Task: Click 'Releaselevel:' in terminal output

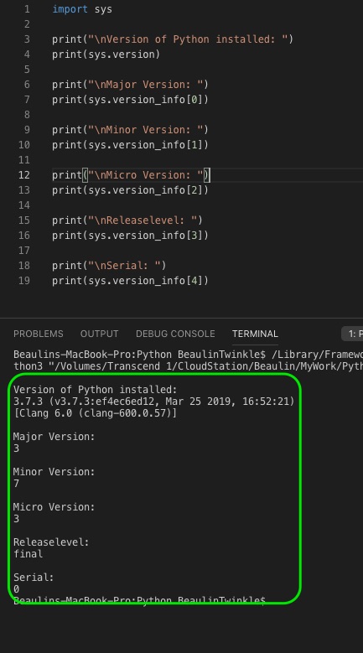Action: pyautogui.click(x=51, y=542)
